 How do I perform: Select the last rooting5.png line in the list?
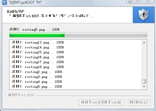tap(37, 86)
